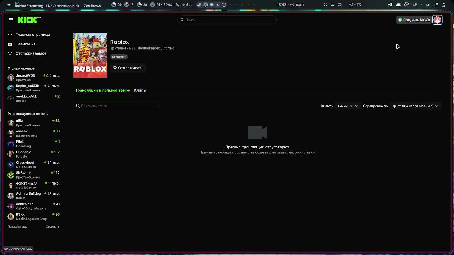
Task: Open veeL1xxxVLL channel
Action: click(33, 98)
